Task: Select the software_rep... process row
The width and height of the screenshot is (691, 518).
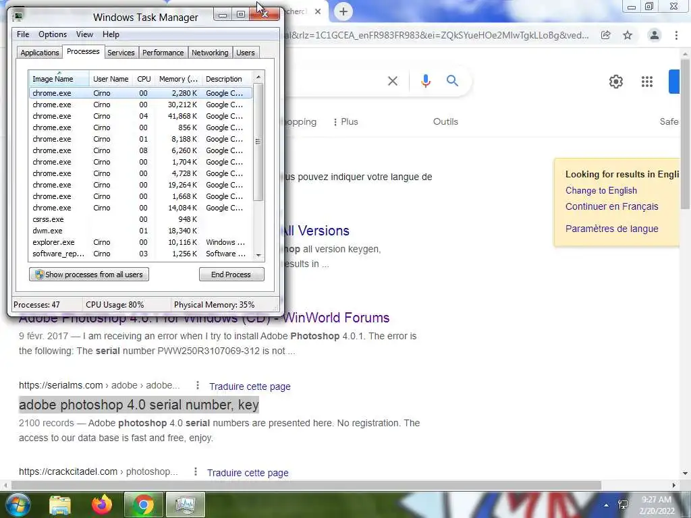Action: click(x=140, y=254)
